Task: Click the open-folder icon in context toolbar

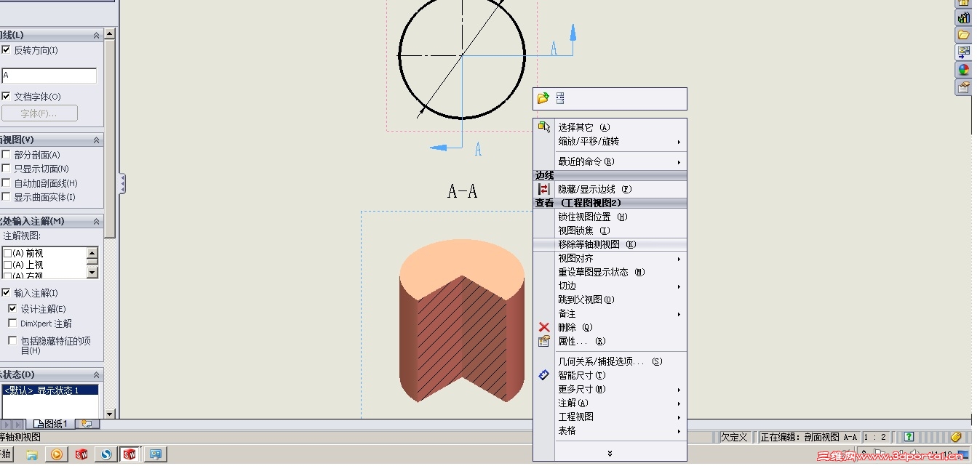Action: [543, 98]
